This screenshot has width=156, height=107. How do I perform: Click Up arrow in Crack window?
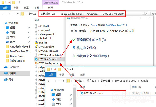click(64, 81)
